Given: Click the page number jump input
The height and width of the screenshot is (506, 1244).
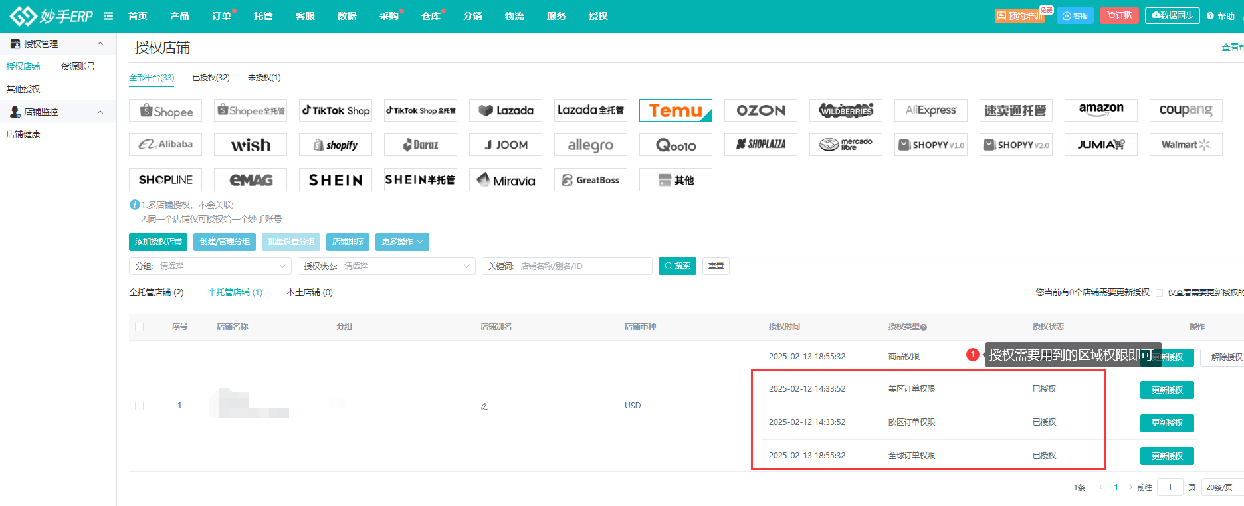Looking at the screenshot, I should [x=1170, y=487].
